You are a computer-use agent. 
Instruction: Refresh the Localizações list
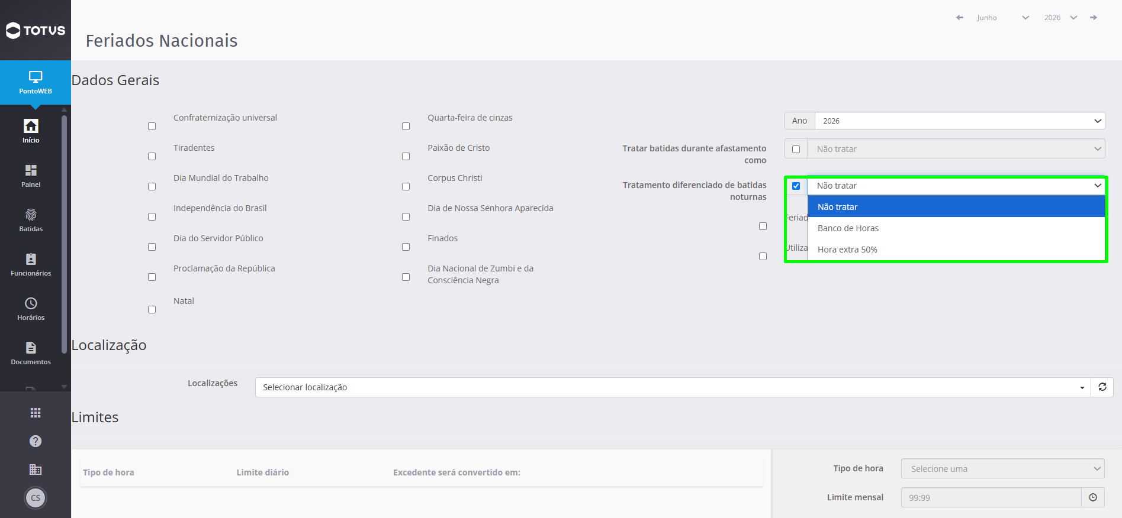[x=1102, y=387]
